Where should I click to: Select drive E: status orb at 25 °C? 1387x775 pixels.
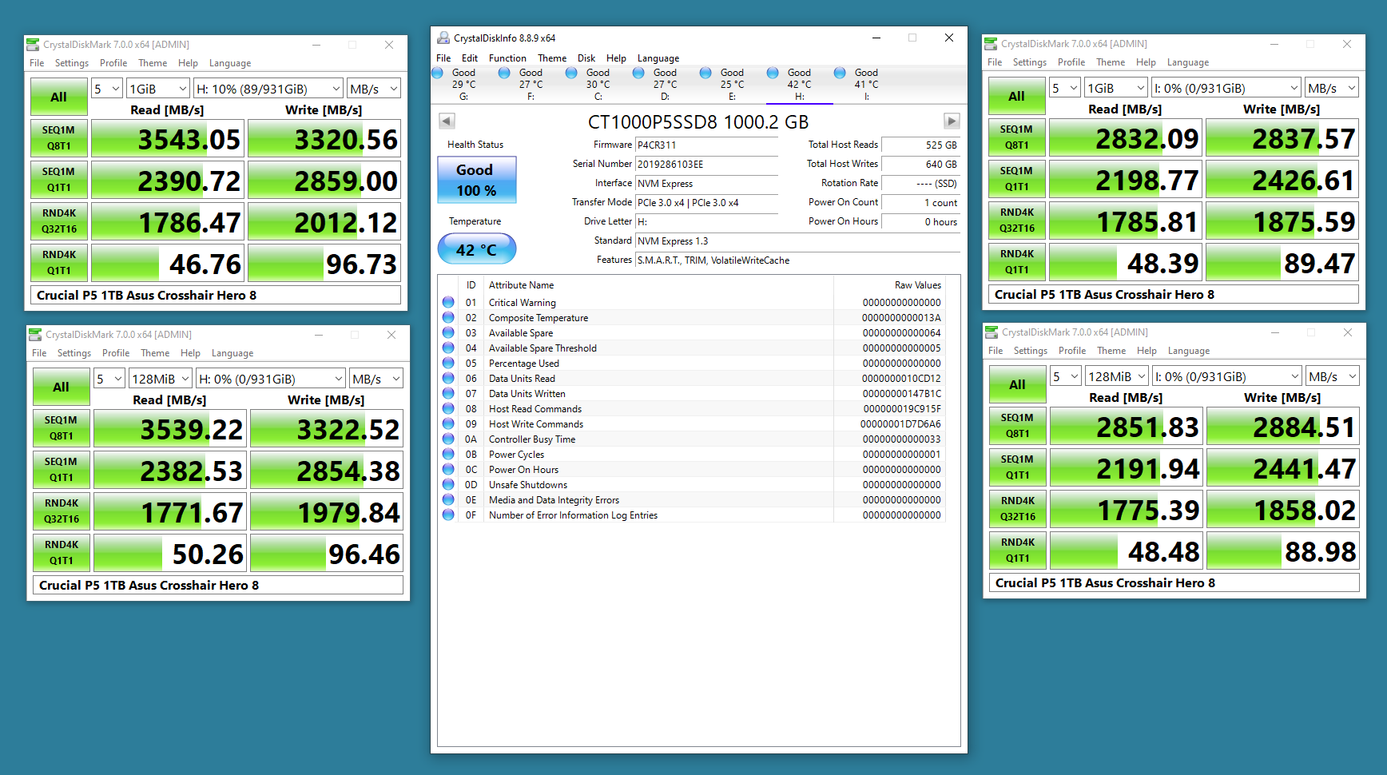(x=705, y=73)
